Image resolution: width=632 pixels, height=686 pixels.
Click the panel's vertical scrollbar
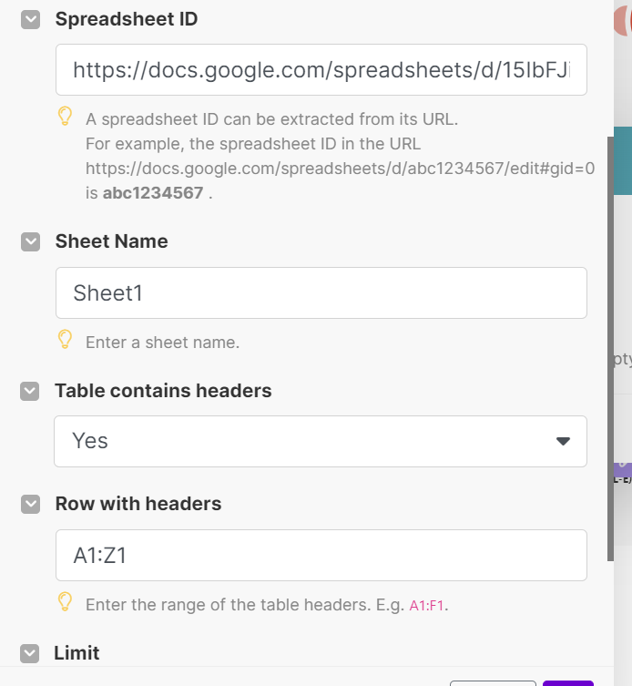pyautogui.click(x=610, y=346)
